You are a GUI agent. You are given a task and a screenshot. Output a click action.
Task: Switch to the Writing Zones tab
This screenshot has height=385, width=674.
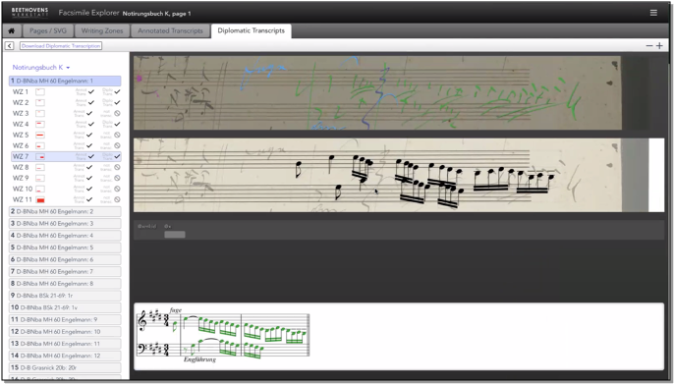102,31
